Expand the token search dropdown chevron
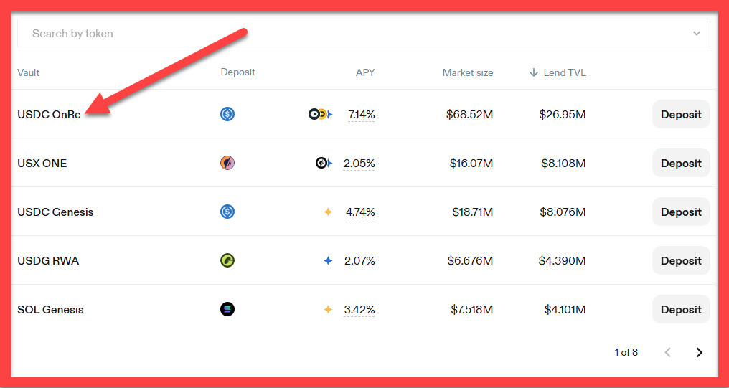 pyautogui.click(x=696, y=34)
